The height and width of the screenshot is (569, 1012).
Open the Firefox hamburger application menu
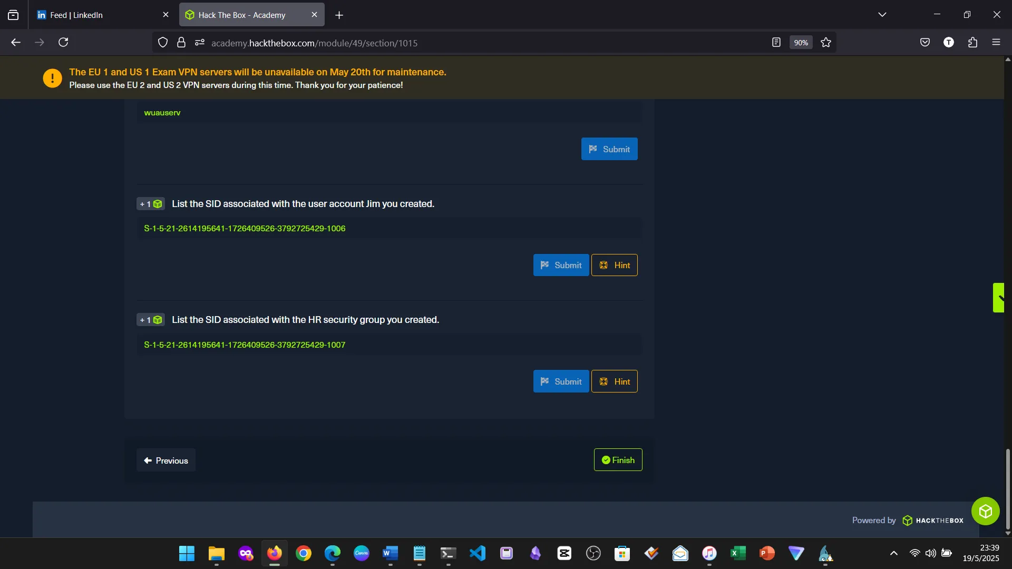pyautogui.click(x=996, y=43)
